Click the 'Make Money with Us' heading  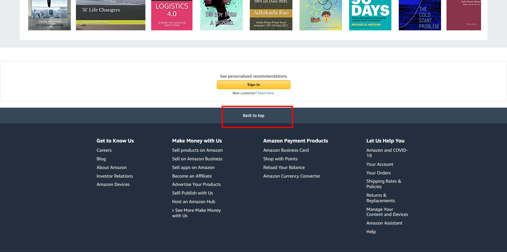point(197,141)
